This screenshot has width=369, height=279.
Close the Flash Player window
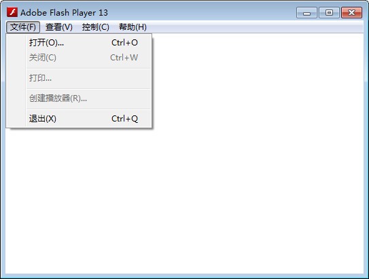pyautogui.click(x=351, y=13)
